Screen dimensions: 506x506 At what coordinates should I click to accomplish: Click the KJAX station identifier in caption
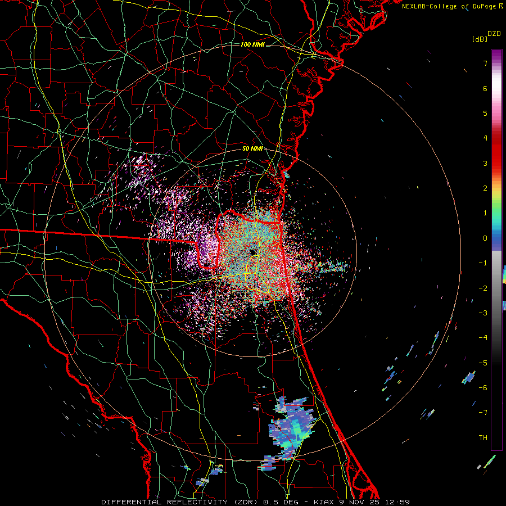323,502
